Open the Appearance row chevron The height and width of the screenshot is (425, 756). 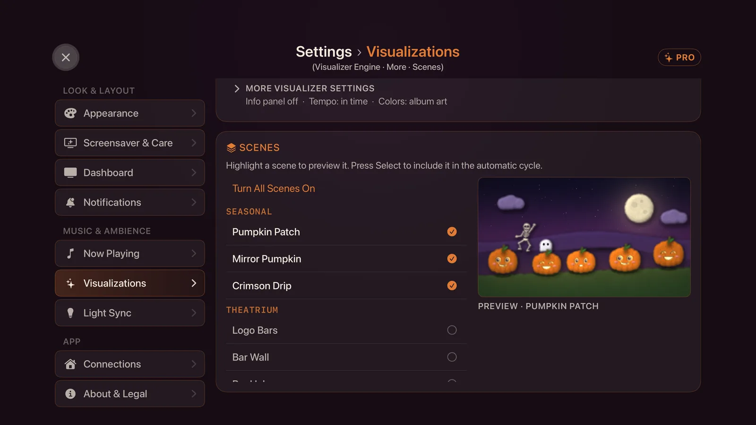(194, 113)
